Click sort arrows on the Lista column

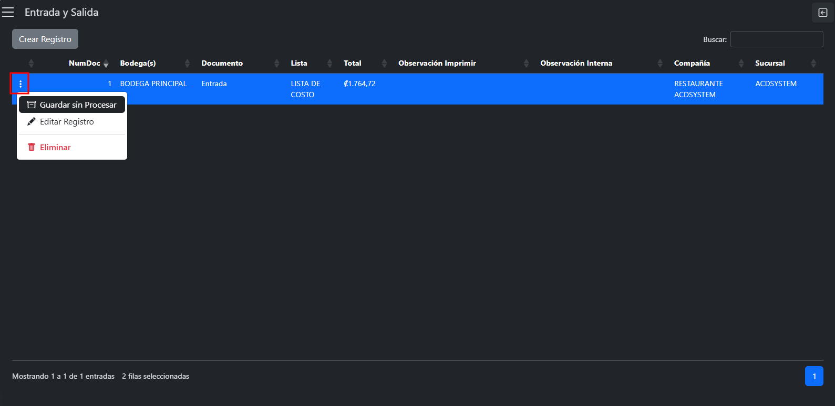(x=329, y=64)
